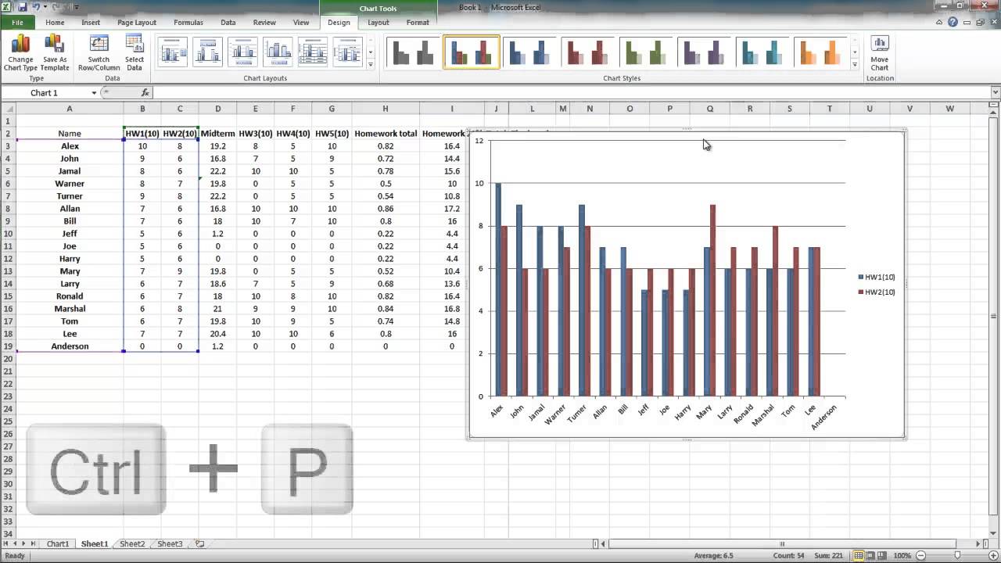Screen dimensions: 1001x563
Task: Open Select Data dialog
Action: pos(135,53)
